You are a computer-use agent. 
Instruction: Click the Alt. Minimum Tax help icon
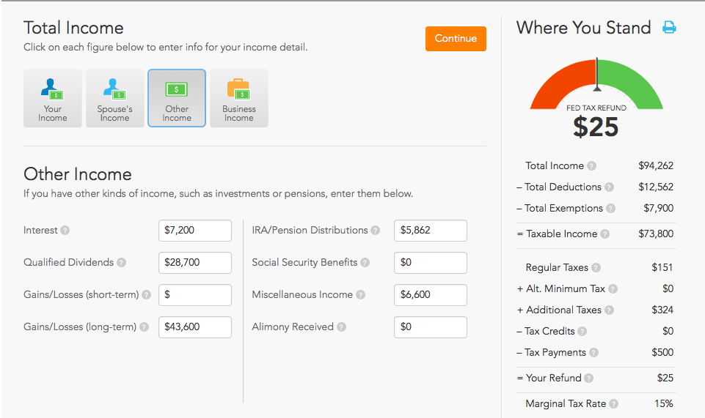coord(613,289)
